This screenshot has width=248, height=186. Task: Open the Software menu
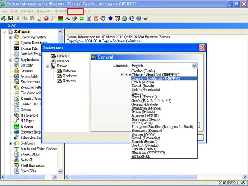tap(26, 11)
